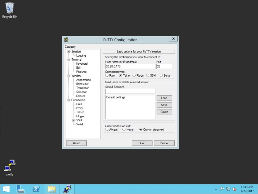
Task: Select the putty desktop shortcut icon
Action: pyautogui.click(x=10, y=165)
